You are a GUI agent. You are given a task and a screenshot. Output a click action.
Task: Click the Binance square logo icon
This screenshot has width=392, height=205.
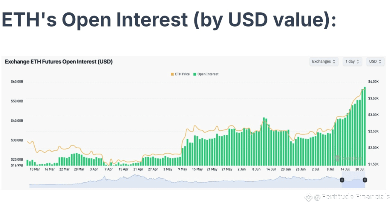309,197
